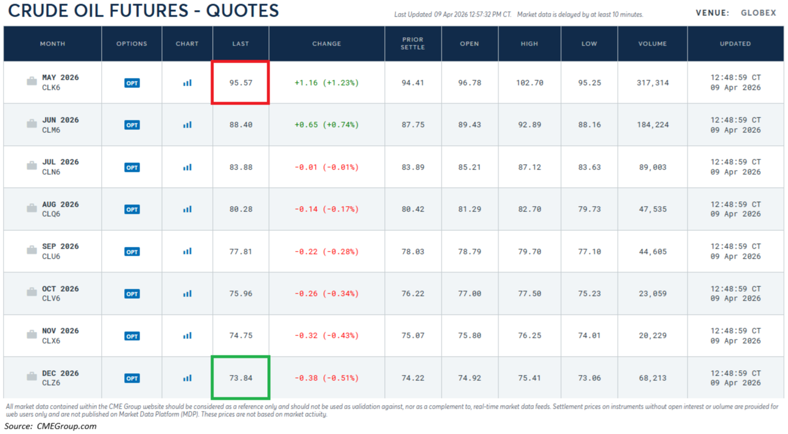This screenshot has height=434, width=788.
Task: Open OPT options for MAY 2026
Action: tap(132, 83)
